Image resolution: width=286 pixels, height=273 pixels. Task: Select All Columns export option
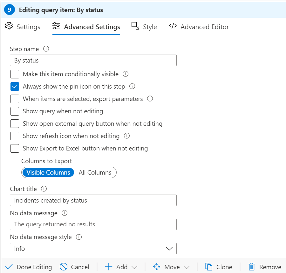tap(95, 172)
